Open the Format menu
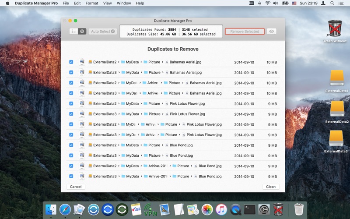The height and width of the screenshot is (219, 350). (x=92, y=3)
